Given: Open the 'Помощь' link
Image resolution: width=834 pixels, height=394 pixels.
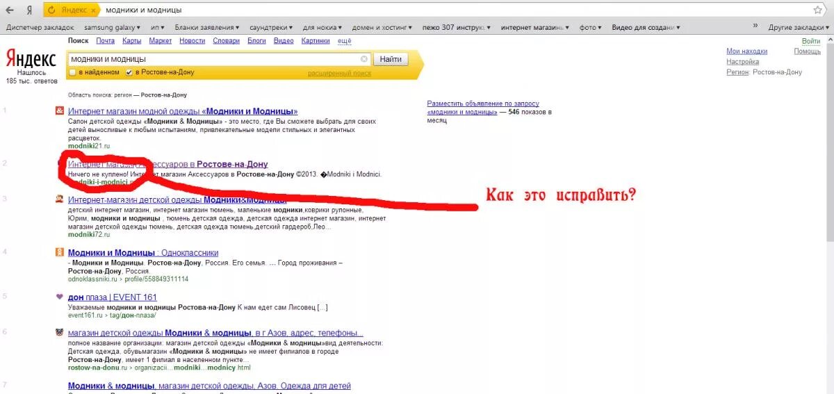Looking at the screenshot, I should pos(808,51).
